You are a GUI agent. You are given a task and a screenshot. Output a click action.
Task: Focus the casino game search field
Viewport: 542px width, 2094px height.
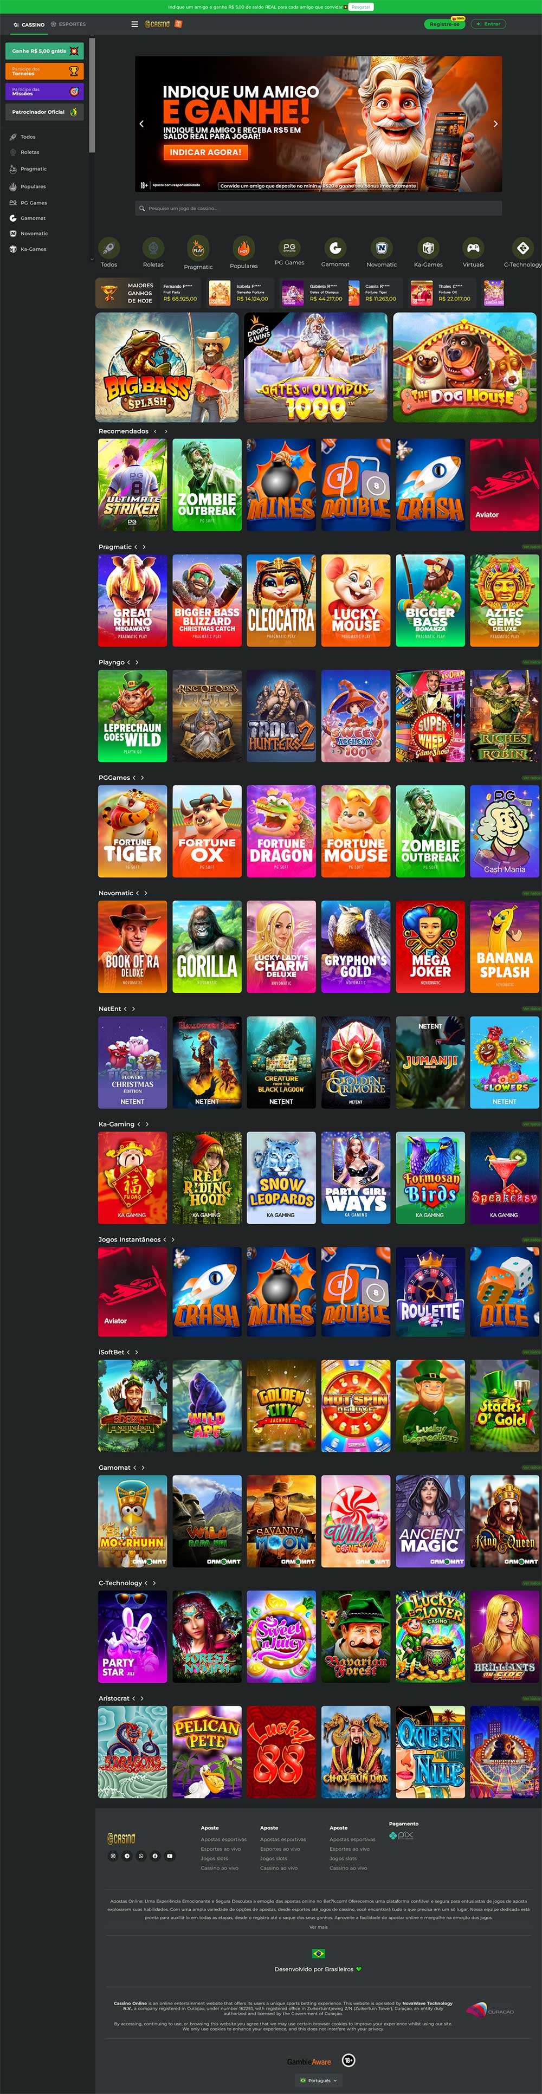[319, 208]
